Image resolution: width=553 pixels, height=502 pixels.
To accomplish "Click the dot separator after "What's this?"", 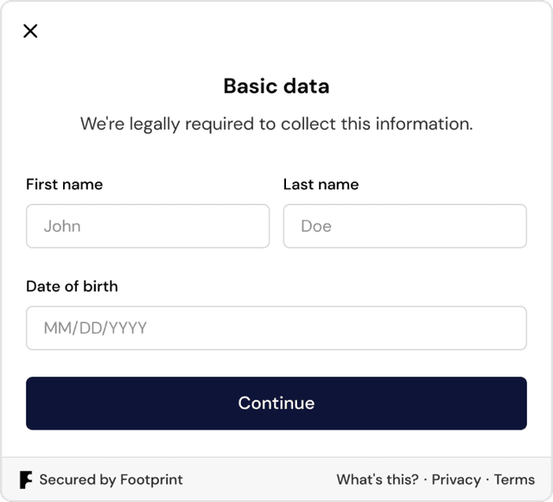I will click(425, 480).
